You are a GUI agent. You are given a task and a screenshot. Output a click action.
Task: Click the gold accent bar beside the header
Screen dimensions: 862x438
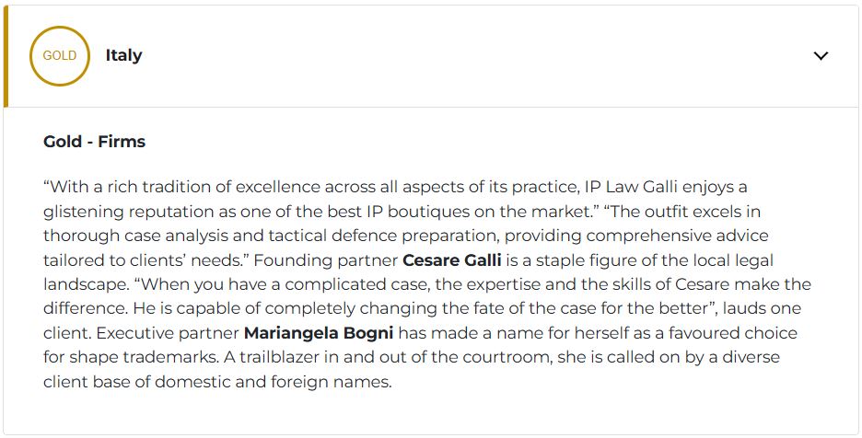tap(6, 55)
